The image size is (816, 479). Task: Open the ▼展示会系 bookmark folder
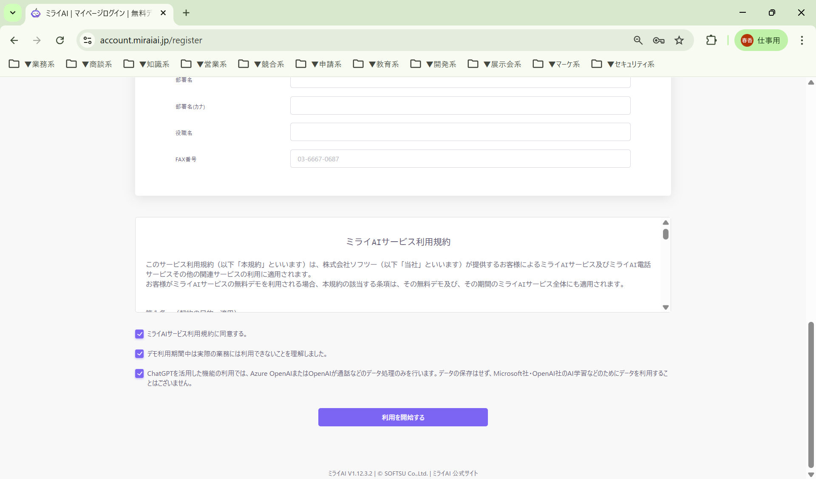pyautogui.click(x=495, y=64)
